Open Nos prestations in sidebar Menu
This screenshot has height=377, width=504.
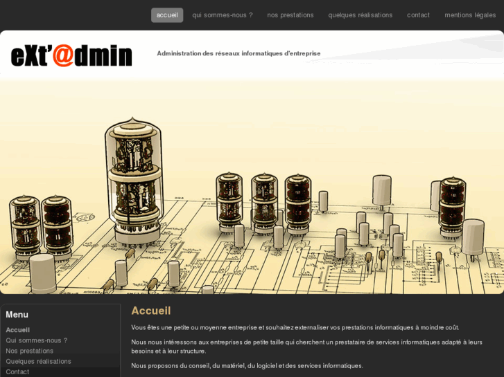point(30,351)
